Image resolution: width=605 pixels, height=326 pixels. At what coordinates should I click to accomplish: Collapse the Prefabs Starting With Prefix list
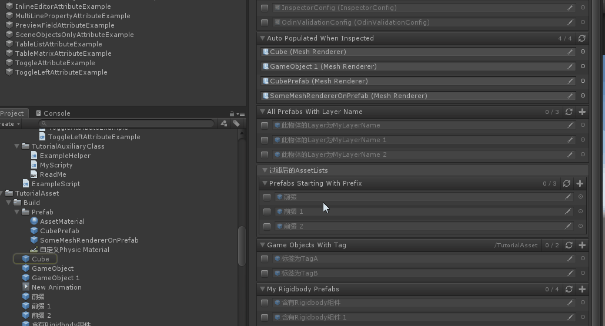coord(265,183)
